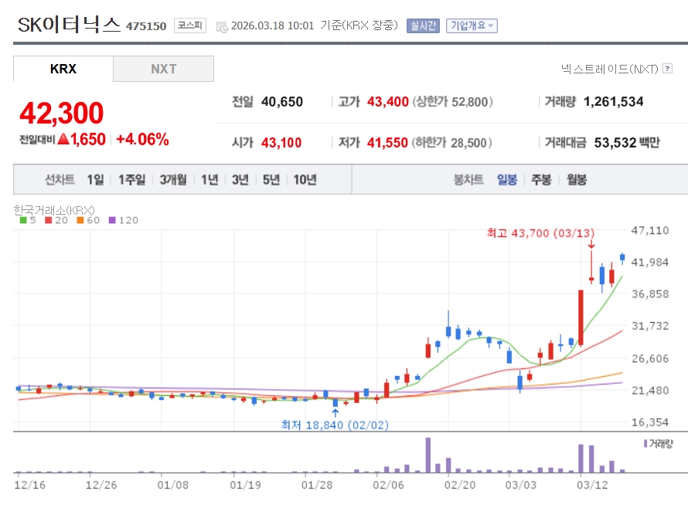The height and width of the screenshot is (505, 688).
Task: Click the green 5-day moving average swatch
Action: click(x=23, y=220)
